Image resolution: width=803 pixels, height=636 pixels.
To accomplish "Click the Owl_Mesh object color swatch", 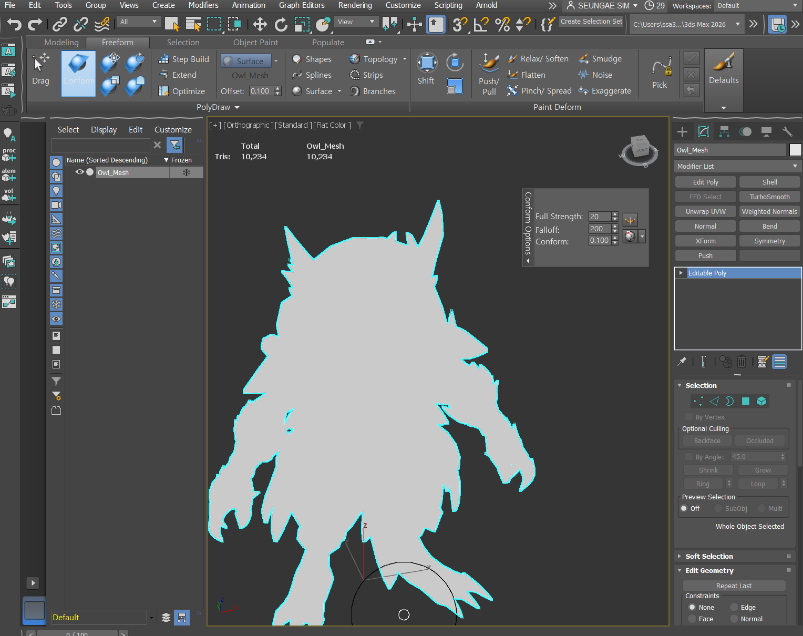I will pos(795,150).
